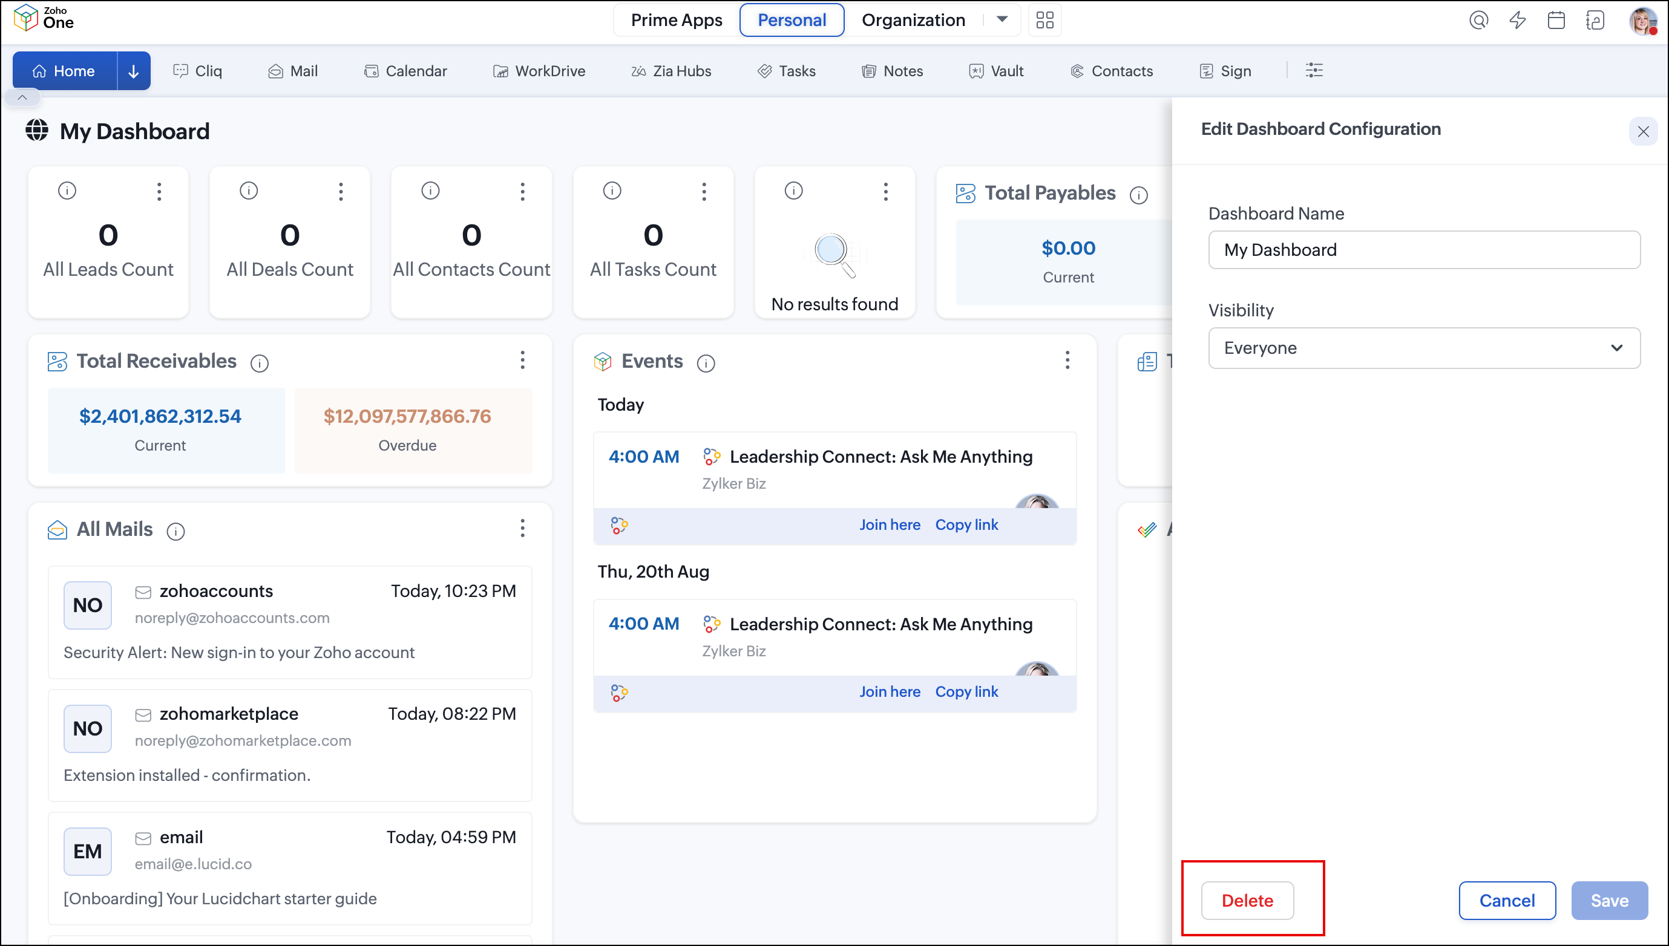Screen dimensions: 1669x946
Task: Open three-dot menu on All Contacts Count card
Action: point(522,191)
